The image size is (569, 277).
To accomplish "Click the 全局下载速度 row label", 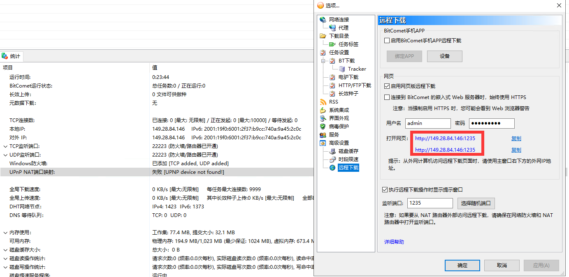I will coord(25,189).
